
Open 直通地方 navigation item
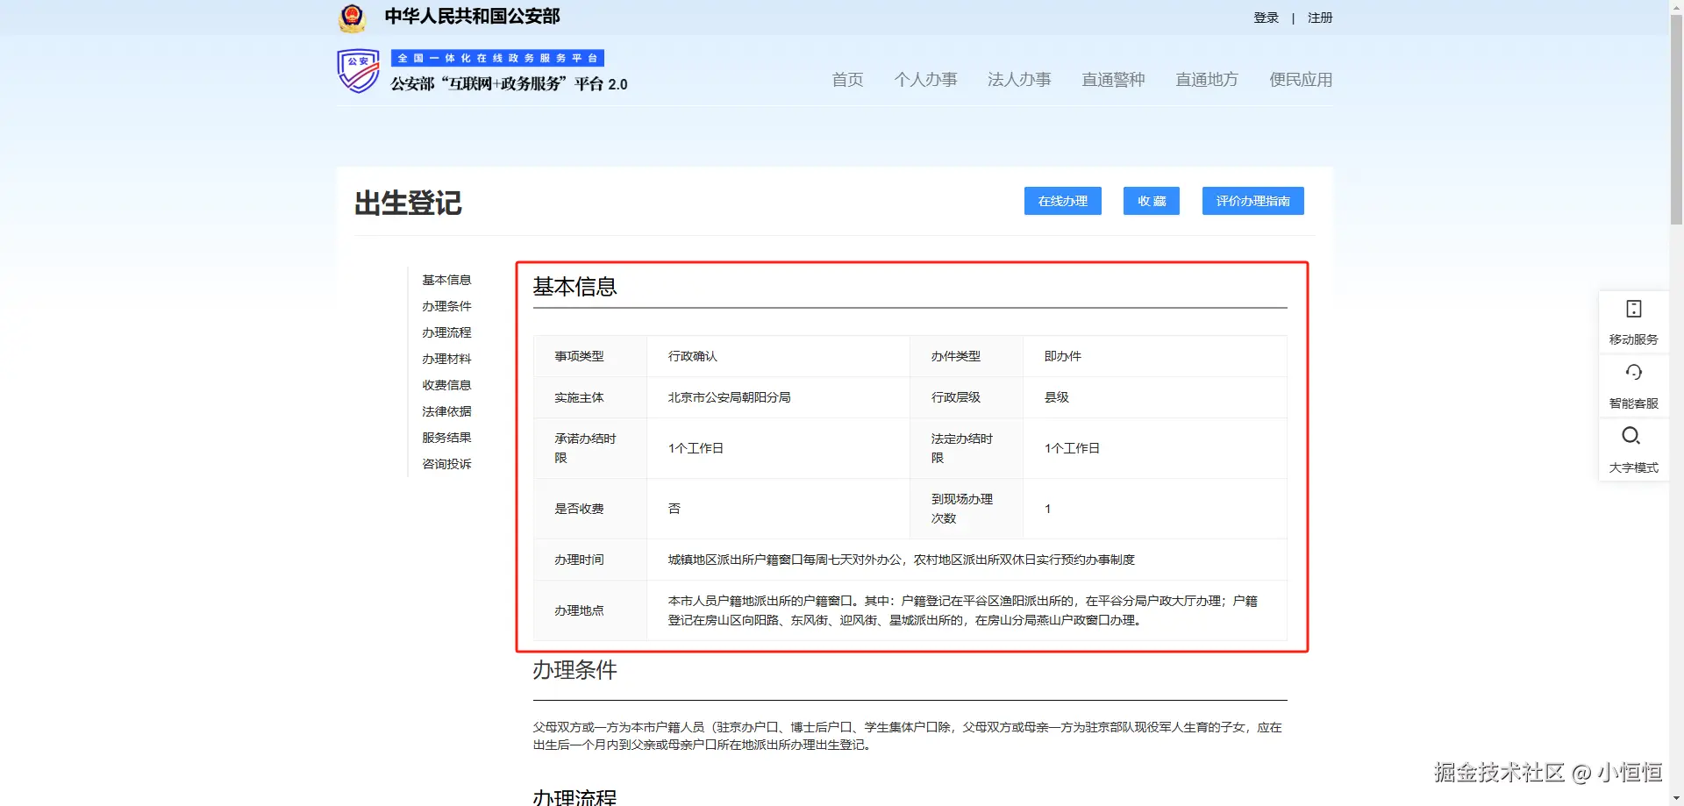(1207, 80)
